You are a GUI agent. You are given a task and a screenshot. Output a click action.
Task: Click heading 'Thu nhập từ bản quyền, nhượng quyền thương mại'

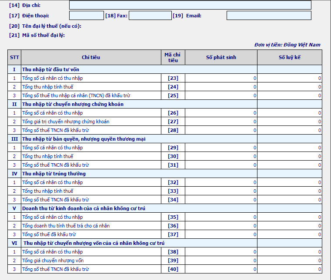coord(84,139)
